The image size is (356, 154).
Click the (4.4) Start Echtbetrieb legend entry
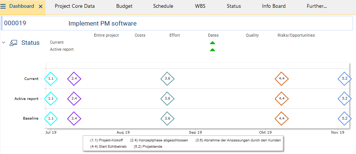point(108,147)
